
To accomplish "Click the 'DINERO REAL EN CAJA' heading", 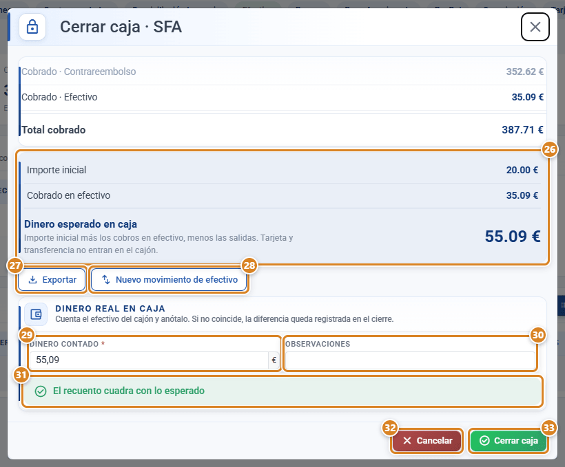I will tap(110, 309).
